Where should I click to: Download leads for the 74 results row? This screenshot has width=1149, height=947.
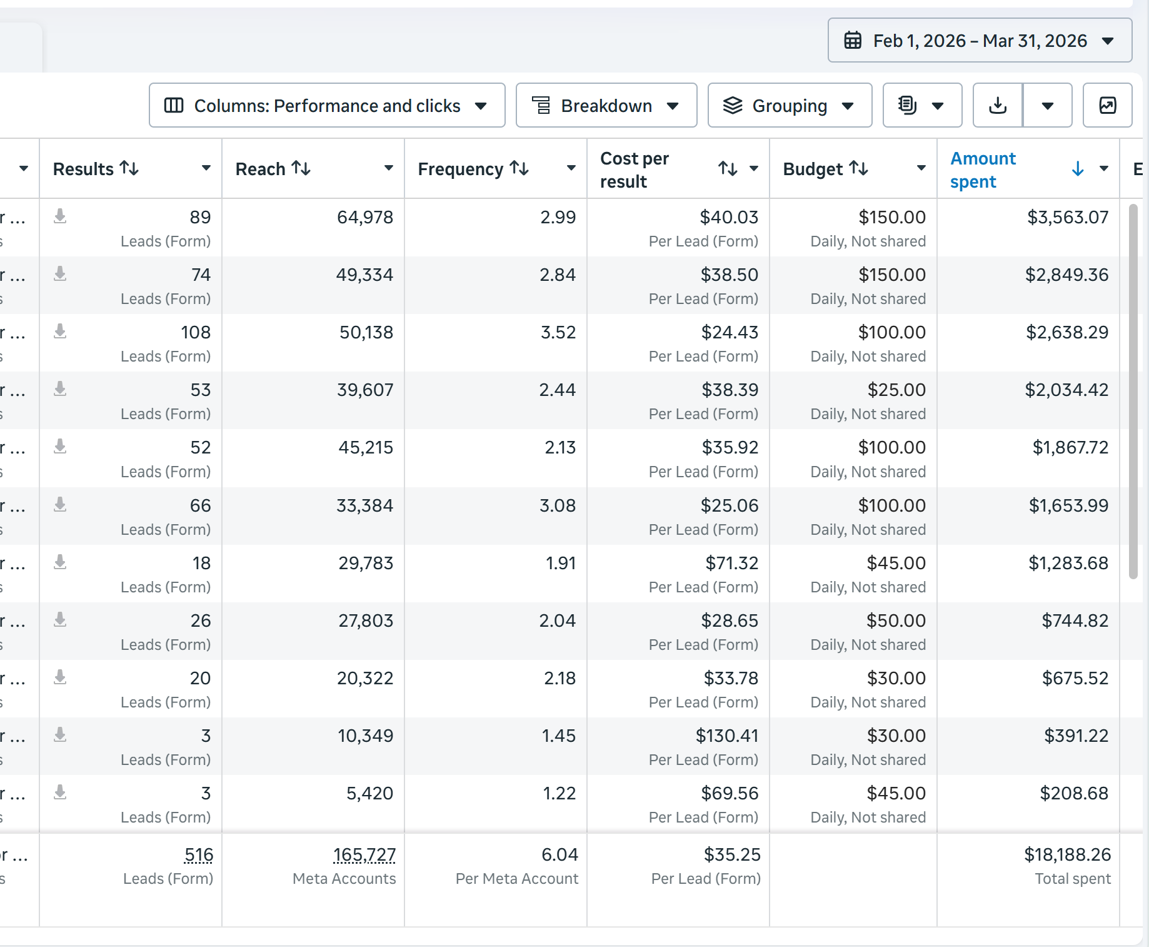[60, 274]
